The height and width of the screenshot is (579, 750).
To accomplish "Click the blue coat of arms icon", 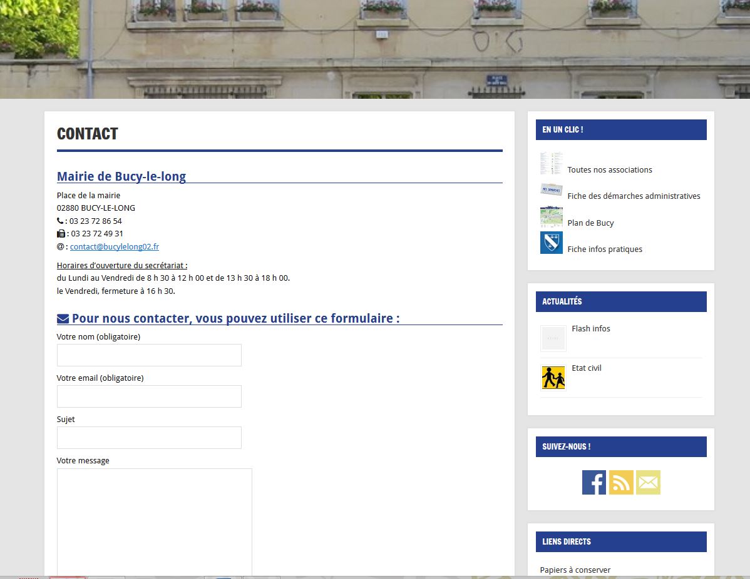I will point(551,243).
